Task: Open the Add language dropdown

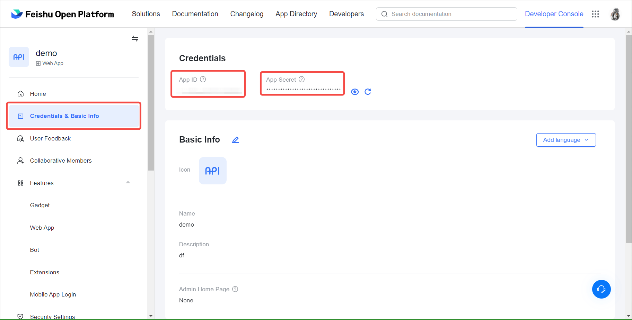Action: (x=566, y=140)
